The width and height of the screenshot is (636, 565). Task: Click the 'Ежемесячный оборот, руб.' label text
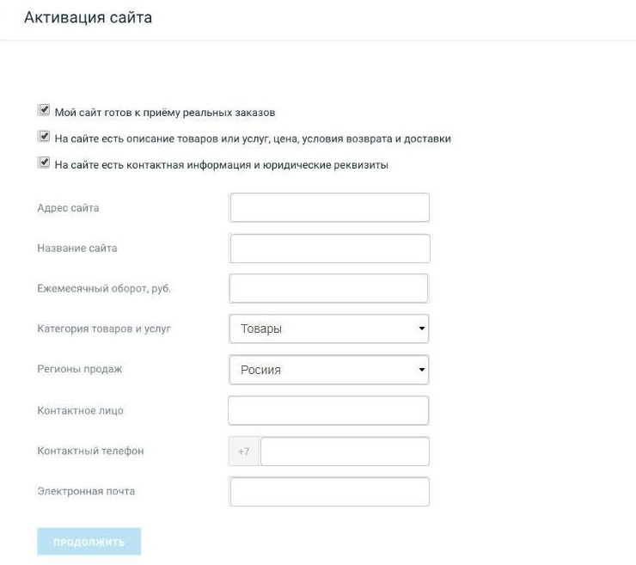tap(104, 288)
